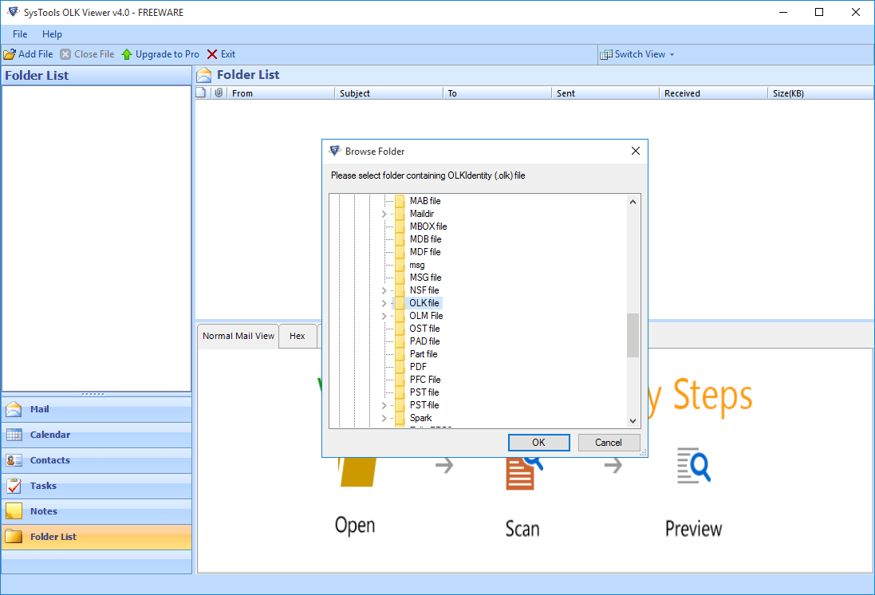Click folder icon next to MBOX file
Viewport: 875px width, 595px height.
[x=400, y=226]
